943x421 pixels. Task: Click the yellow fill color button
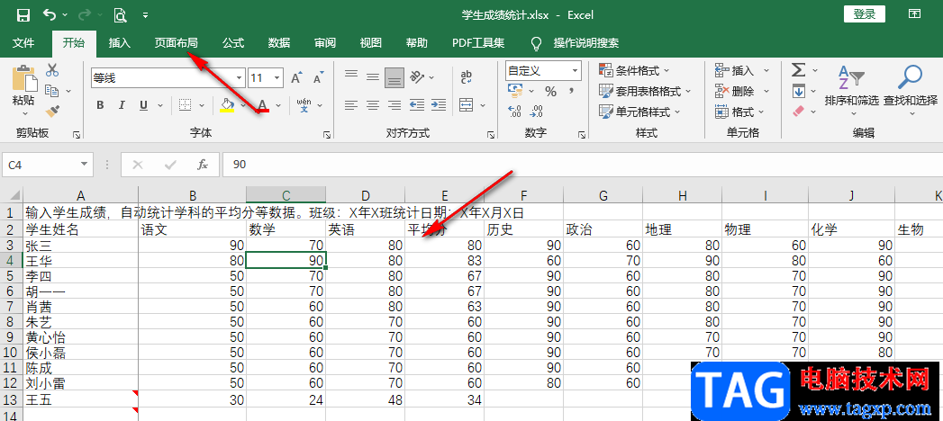pos(227,106)
